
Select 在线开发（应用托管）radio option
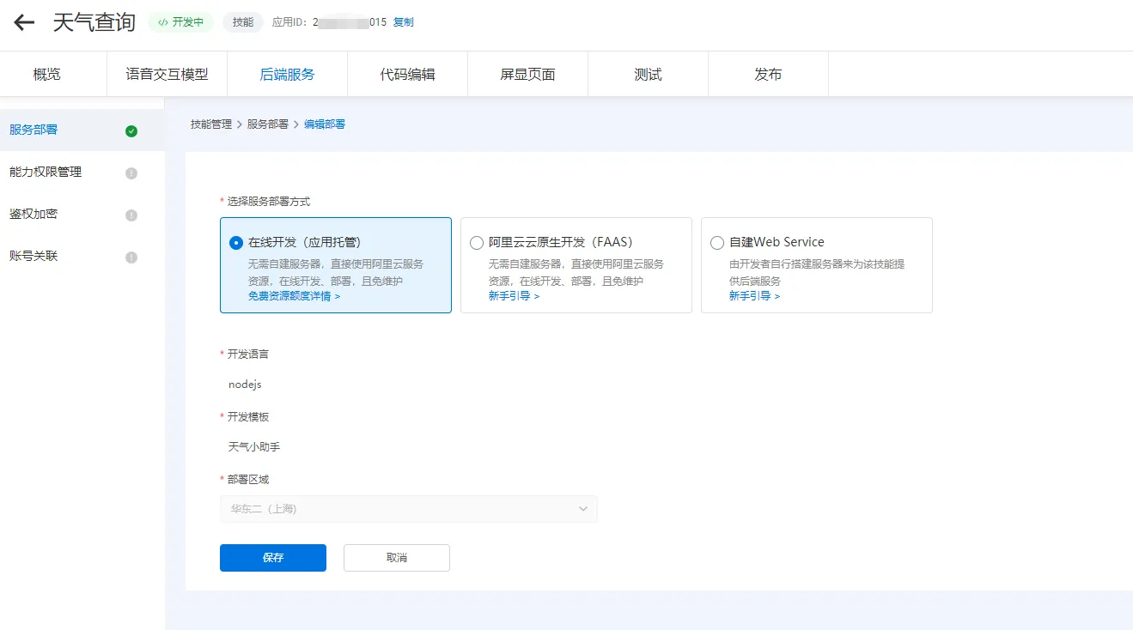coord(236,243)
